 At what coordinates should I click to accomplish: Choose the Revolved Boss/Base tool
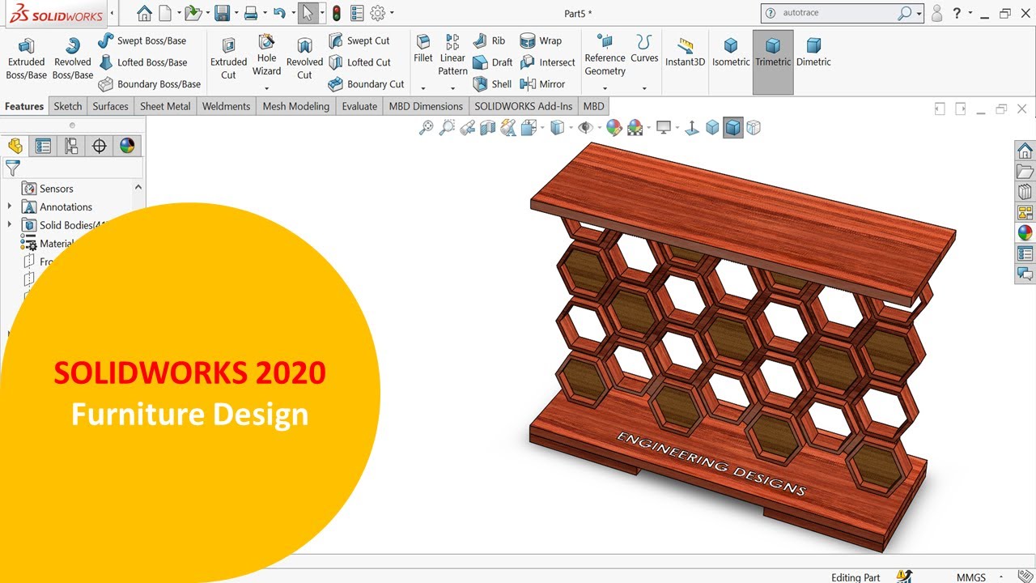tap(73, 58)
